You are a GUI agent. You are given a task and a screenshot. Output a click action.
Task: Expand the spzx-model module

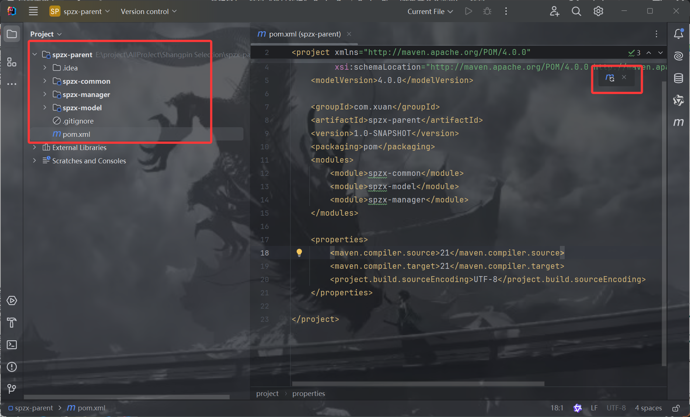click(x=45, y=108)
